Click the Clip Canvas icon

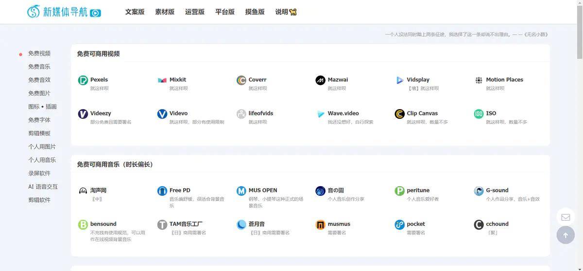click(399, 114)
